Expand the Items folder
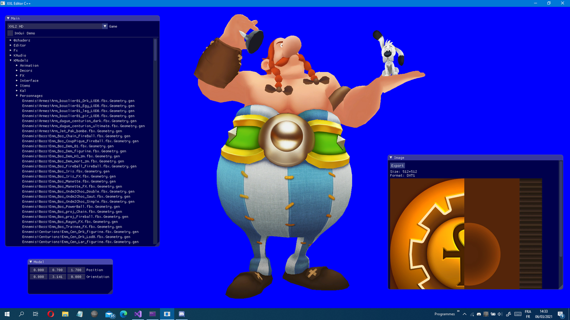Viewport: 570px width, 320px height. tap(17, 85)
